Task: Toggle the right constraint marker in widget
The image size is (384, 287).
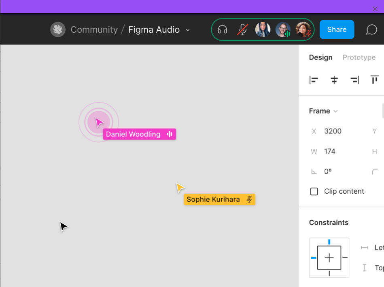Action: (345, 257)
